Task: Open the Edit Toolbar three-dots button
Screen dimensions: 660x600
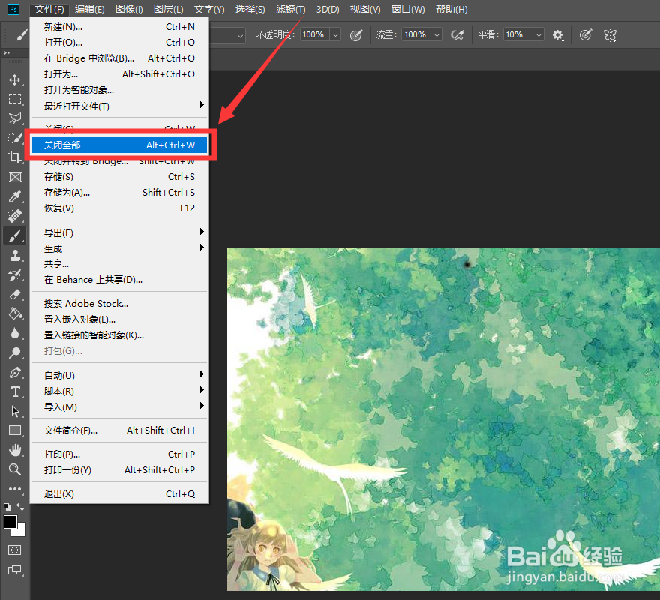Action: pyautogui.click(x=15, y=489)
